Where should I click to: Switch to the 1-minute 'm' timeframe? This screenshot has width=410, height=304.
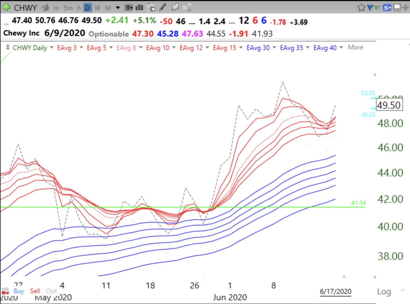[56, 8]
